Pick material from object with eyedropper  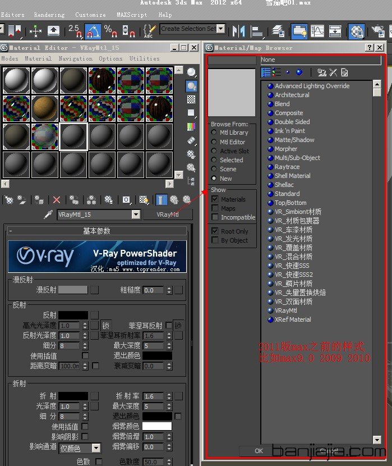pyautogui.click(x=48, y=214)
